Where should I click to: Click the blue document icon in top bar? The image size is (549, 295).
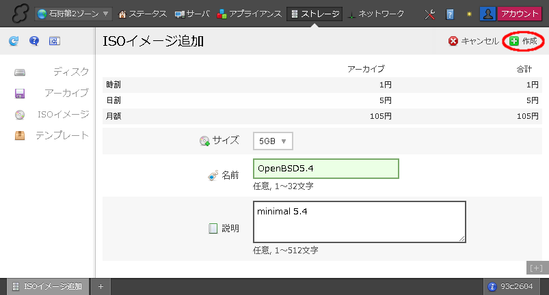pyautogui.click(x=451, y=14)
